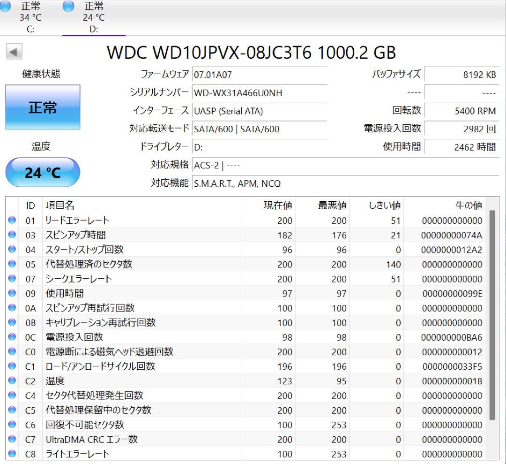This screenshot has width=506, height=464.
Task: Click the status icon for row 04 スタート/ストップ回数
Action: pyautogui.click(x=12, y=249)
